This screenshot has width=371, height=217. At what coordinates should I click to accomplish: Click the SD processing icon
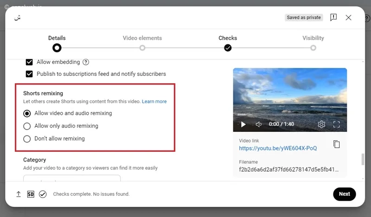pos(31,194)
